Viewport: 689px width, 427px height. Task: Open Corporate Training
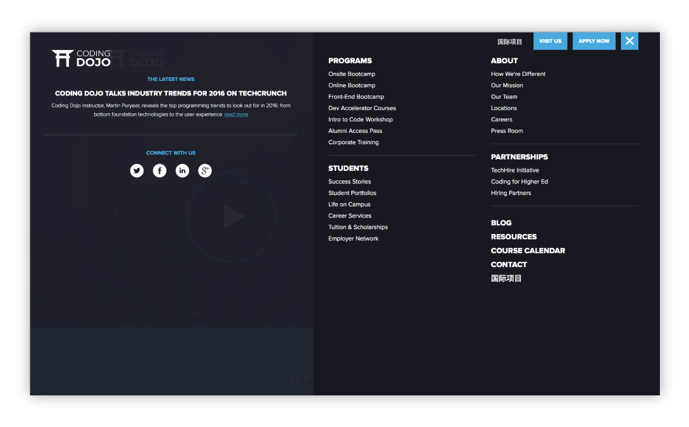[x=353, y=142]
